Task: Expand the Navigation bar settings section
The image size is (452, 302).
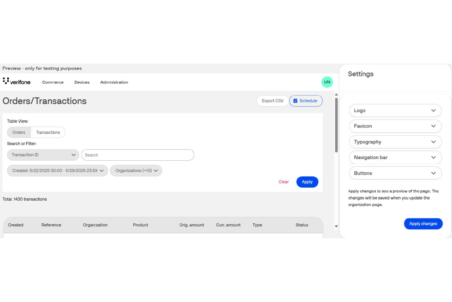Action: pos(395,158)
